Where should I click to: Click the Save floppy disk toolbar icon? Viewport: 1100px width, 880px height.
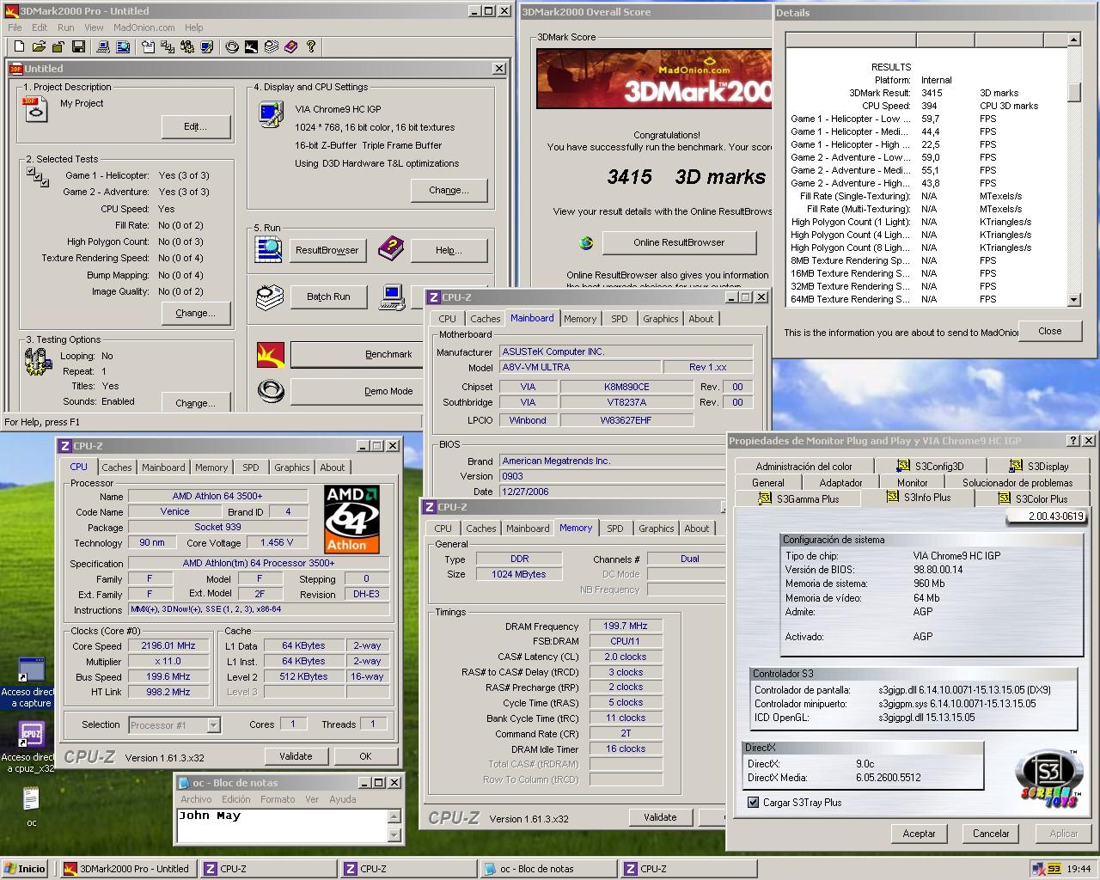(78, 46)
